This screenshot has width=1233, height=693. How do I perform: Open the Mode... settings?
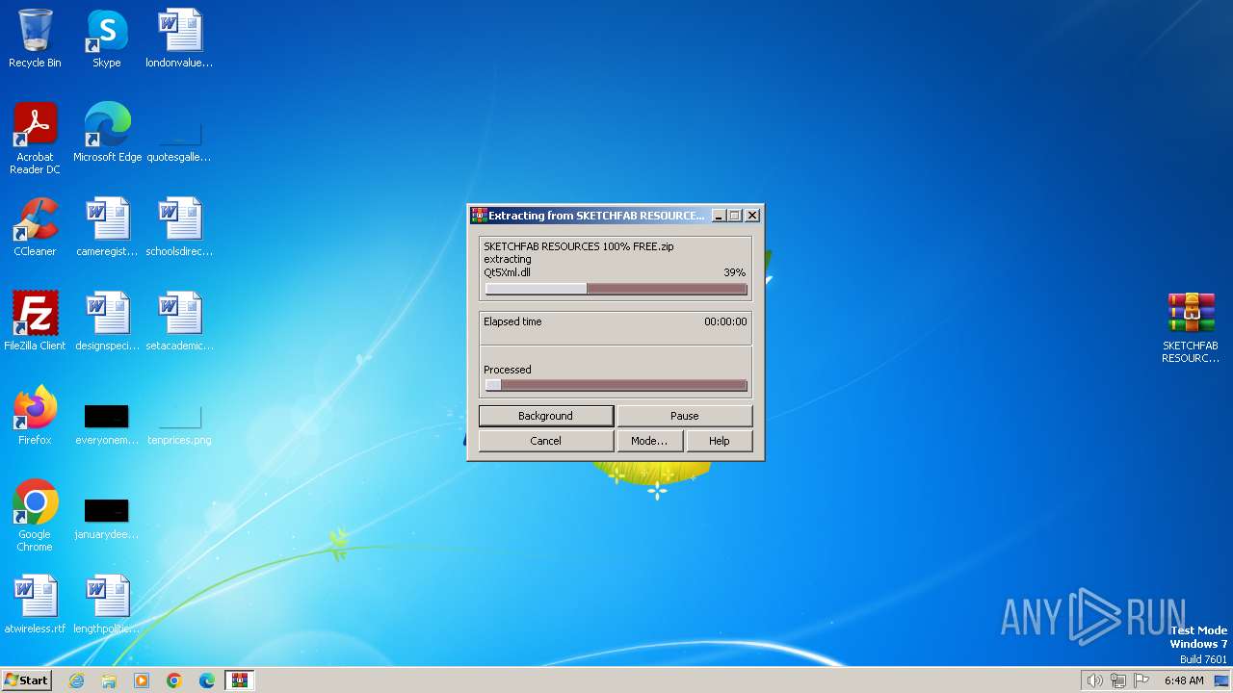click(x=649, y=441)
